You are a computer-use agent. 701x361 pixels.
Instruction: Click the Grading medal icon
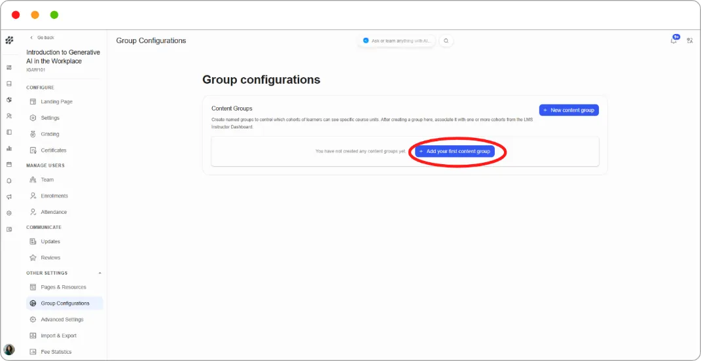pyautogui.click(x=33, y=134)
